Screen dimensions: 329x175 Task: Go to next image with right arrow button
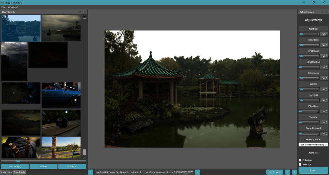click(197, 172)
